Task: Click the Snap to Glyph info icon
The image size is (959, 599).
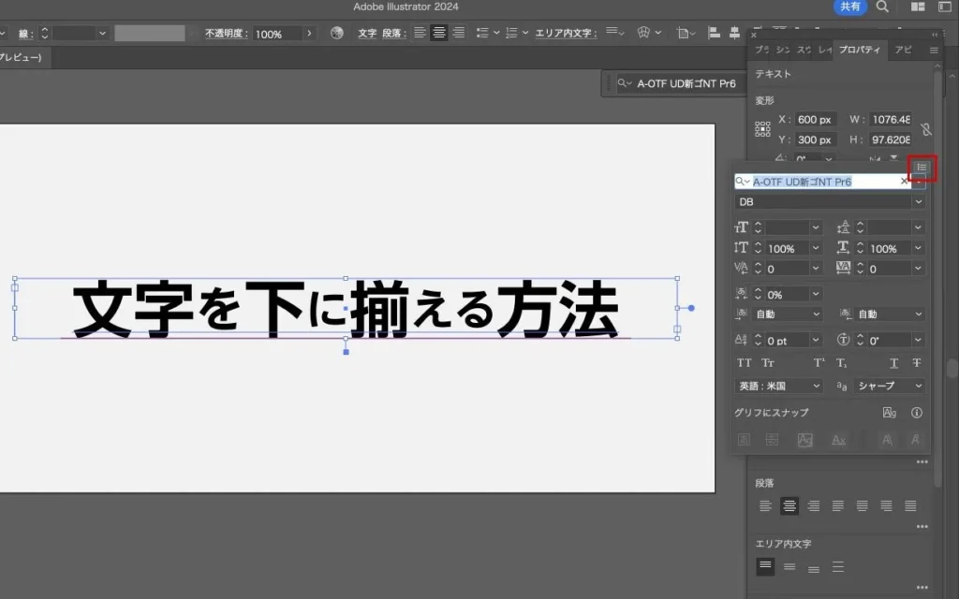Action: 917,412
